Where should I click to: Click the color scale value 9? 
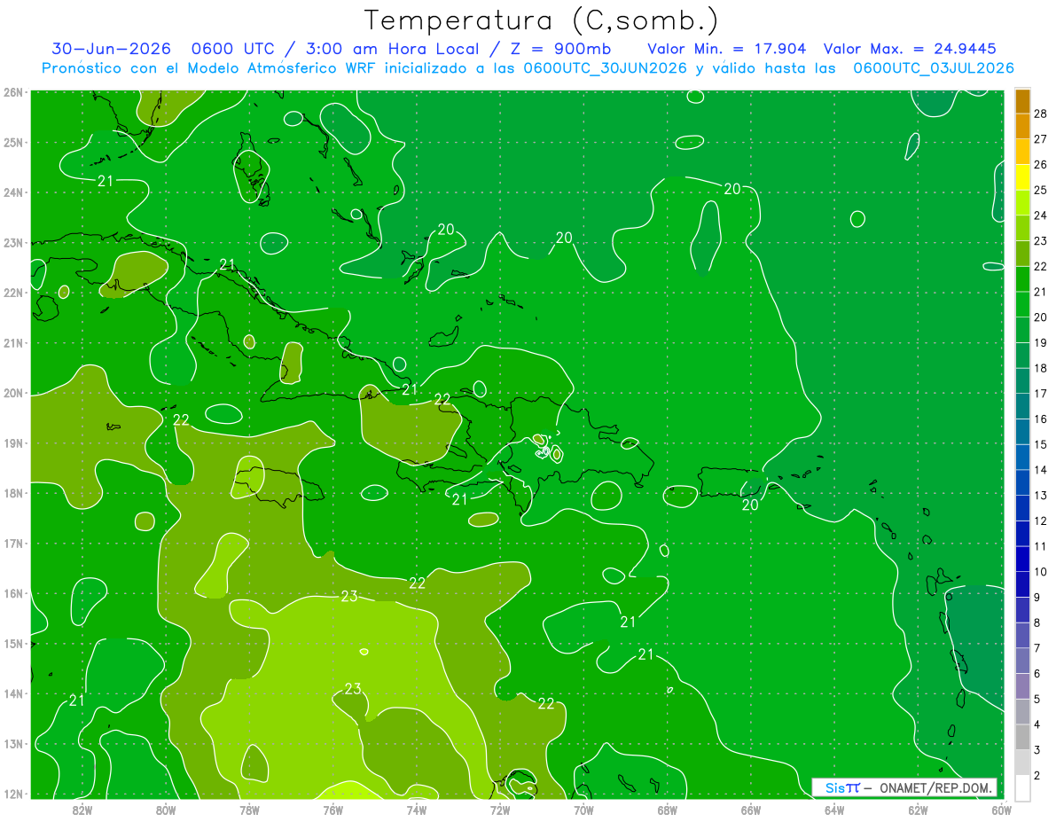tap(1037, 597)
